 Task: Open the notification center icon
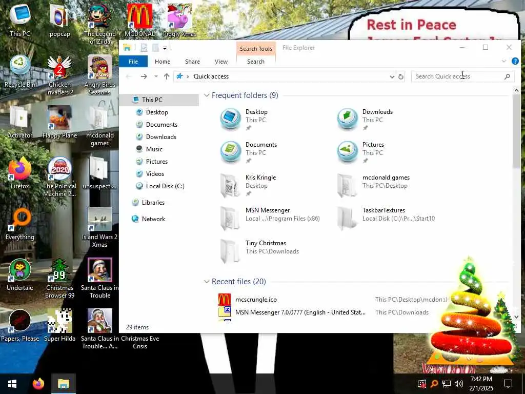508,384
